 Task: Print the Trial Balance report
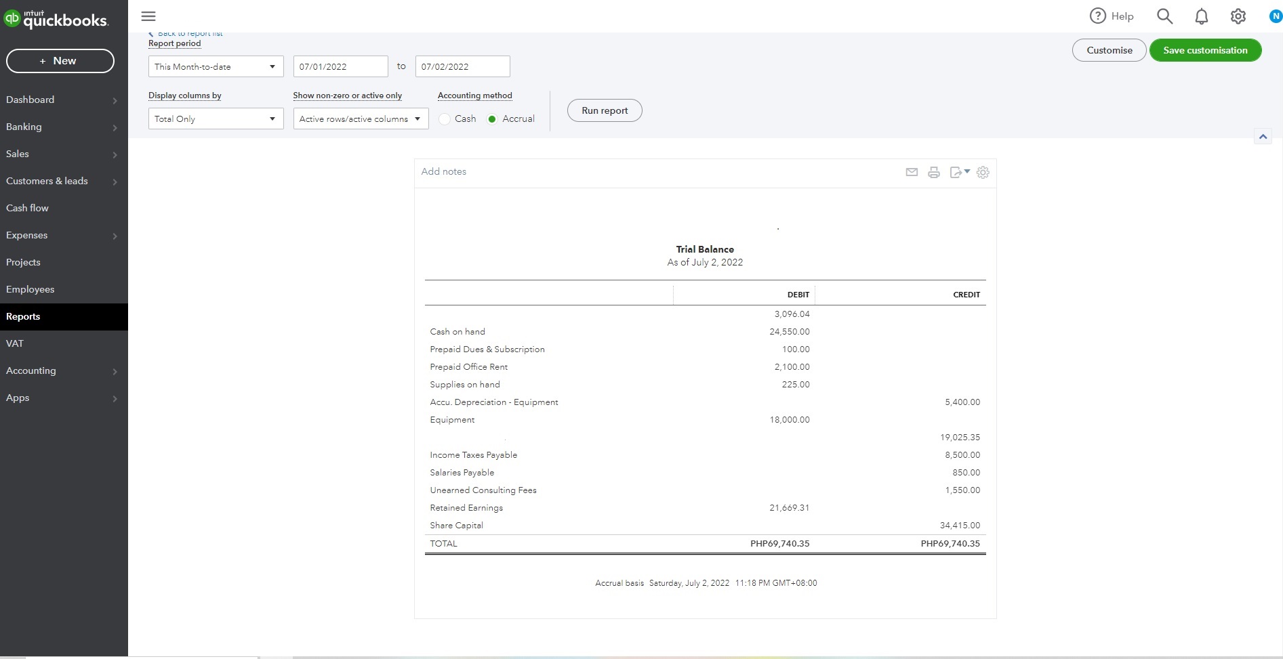(x=934, y=172)
